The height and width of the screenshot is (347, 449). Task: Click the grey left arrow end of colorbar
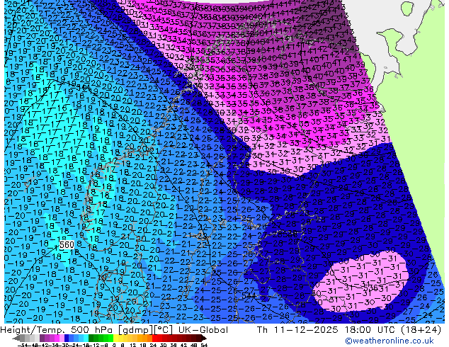pos(16,339)
